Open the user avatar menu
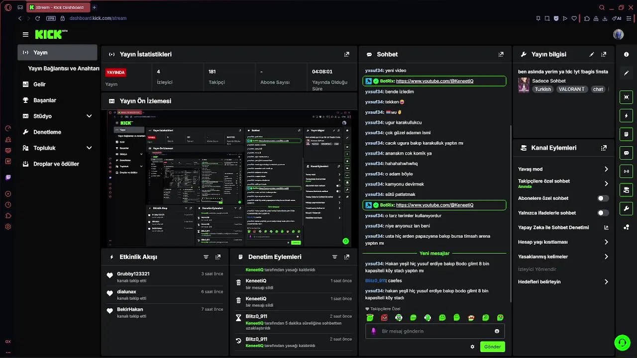Screen dimensions: 637x358 618,34
